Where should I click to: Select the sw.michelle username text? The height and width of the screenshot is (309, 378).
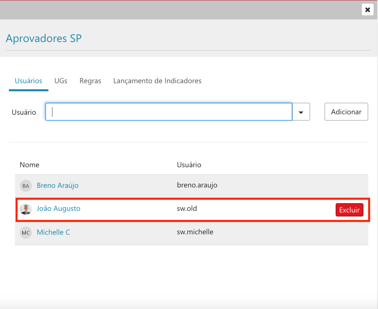tap(195, 232)
